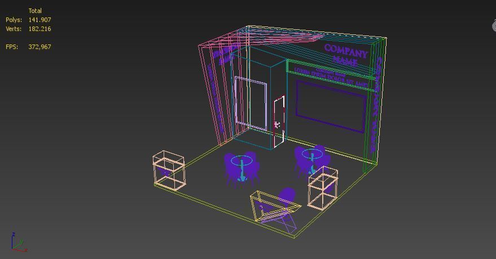
Task: Select the right peach display cube
Action: 323,188
